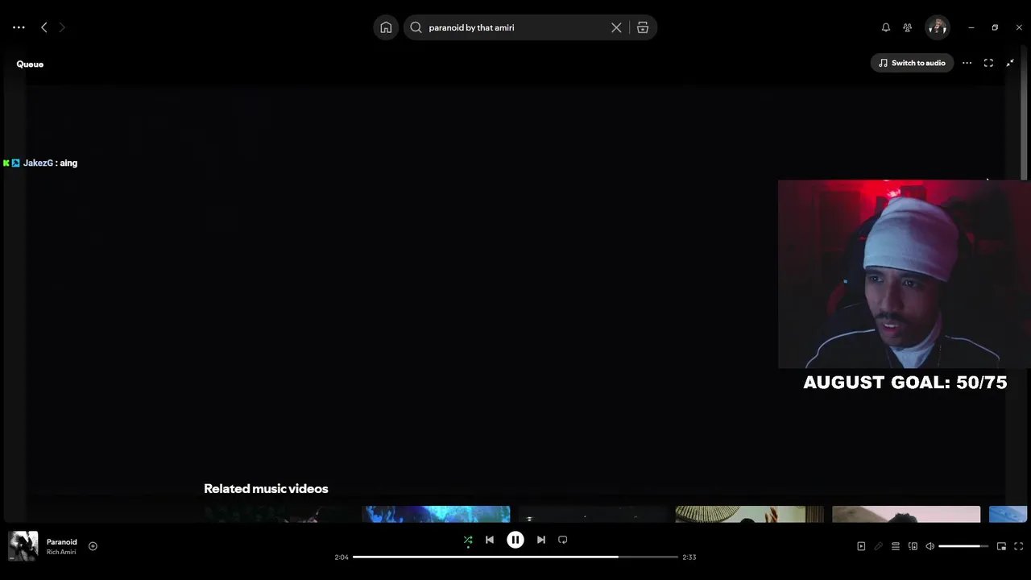This screenshot has width=1031, height=580.
Task: Open the pink related music video thumbnail
Action: click(906, 514)
